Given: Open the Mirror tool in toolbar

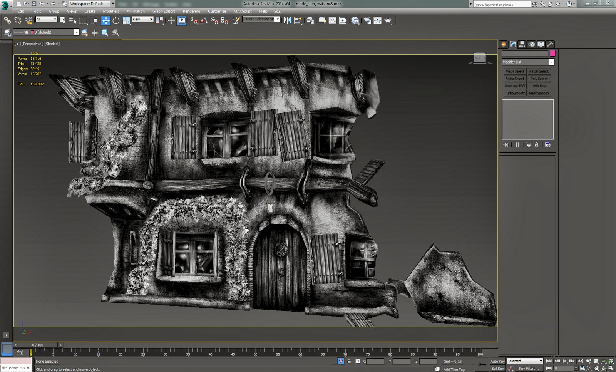Looking at the screenshot, I should point(287,20).
